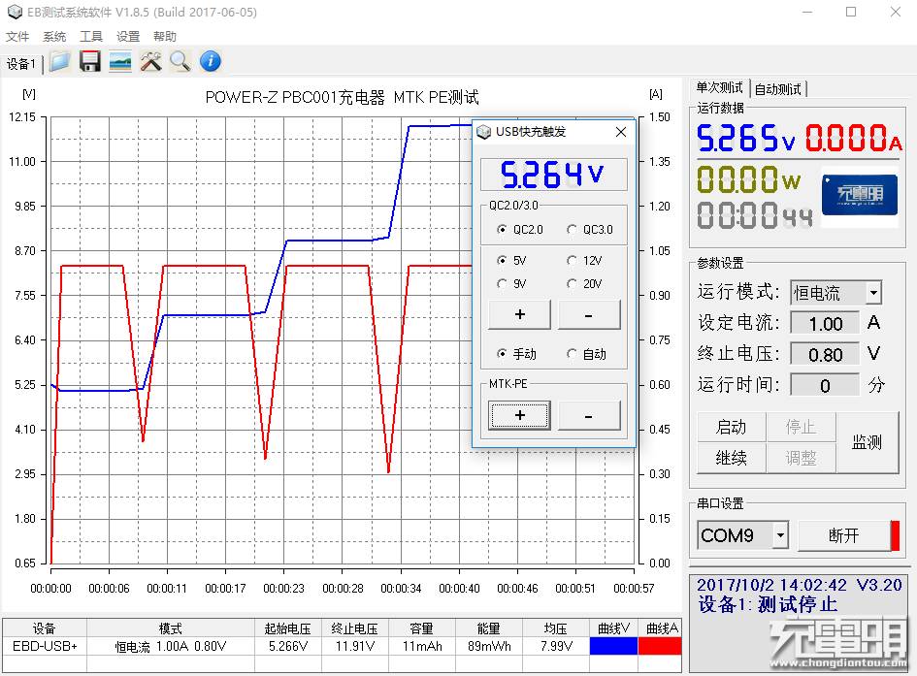Click the disabled 调整 button

[x=801, y=458]
